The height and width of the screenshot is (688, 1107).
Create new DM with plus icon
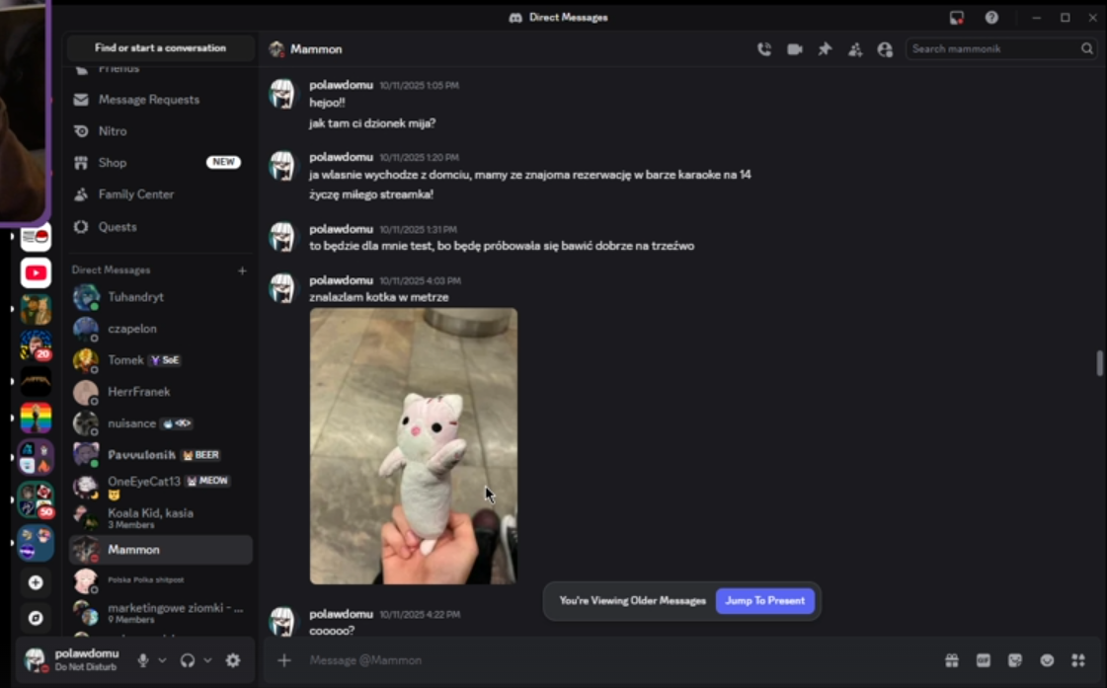coord(242,270)
